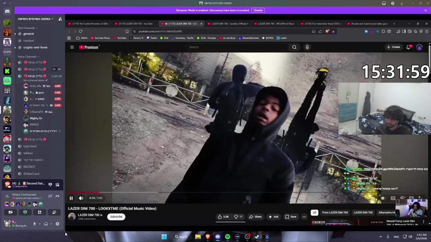Open the YouTube hamburger guide menu
The width and height of the screenshot is (431, 242).
tap(72, 47)
